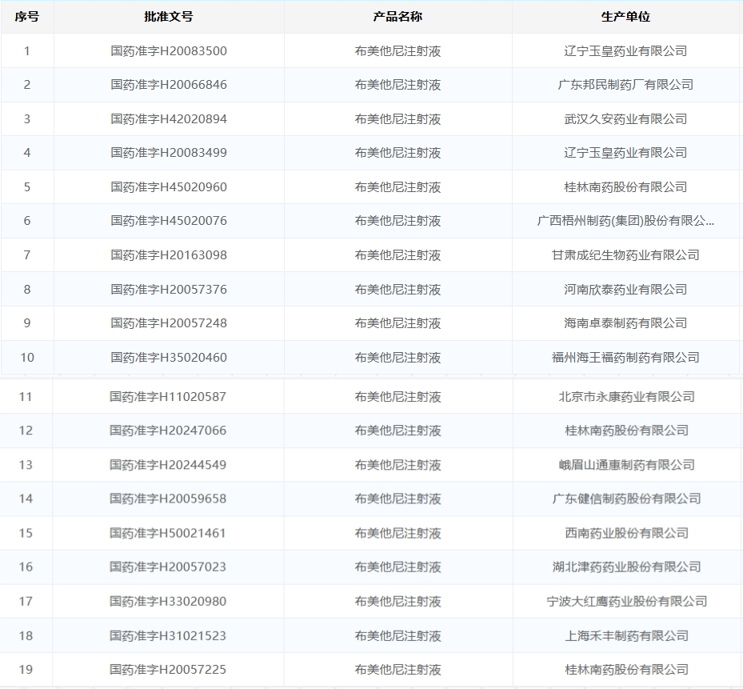Select approval number 国药准字H20059658

pyautogui.click(x=168, y=499)
